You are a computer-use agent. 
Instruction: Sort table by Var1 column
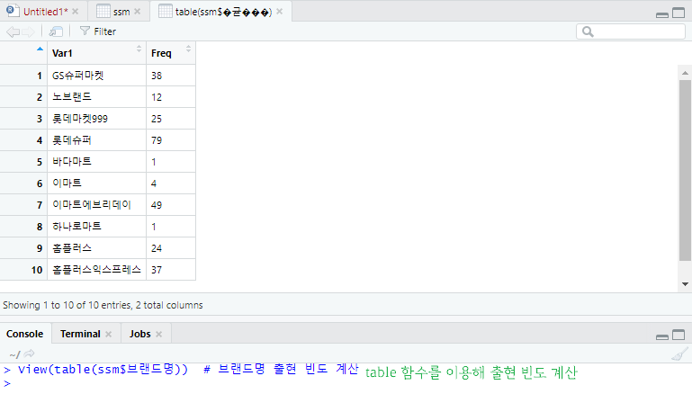(x=96, y=53)
